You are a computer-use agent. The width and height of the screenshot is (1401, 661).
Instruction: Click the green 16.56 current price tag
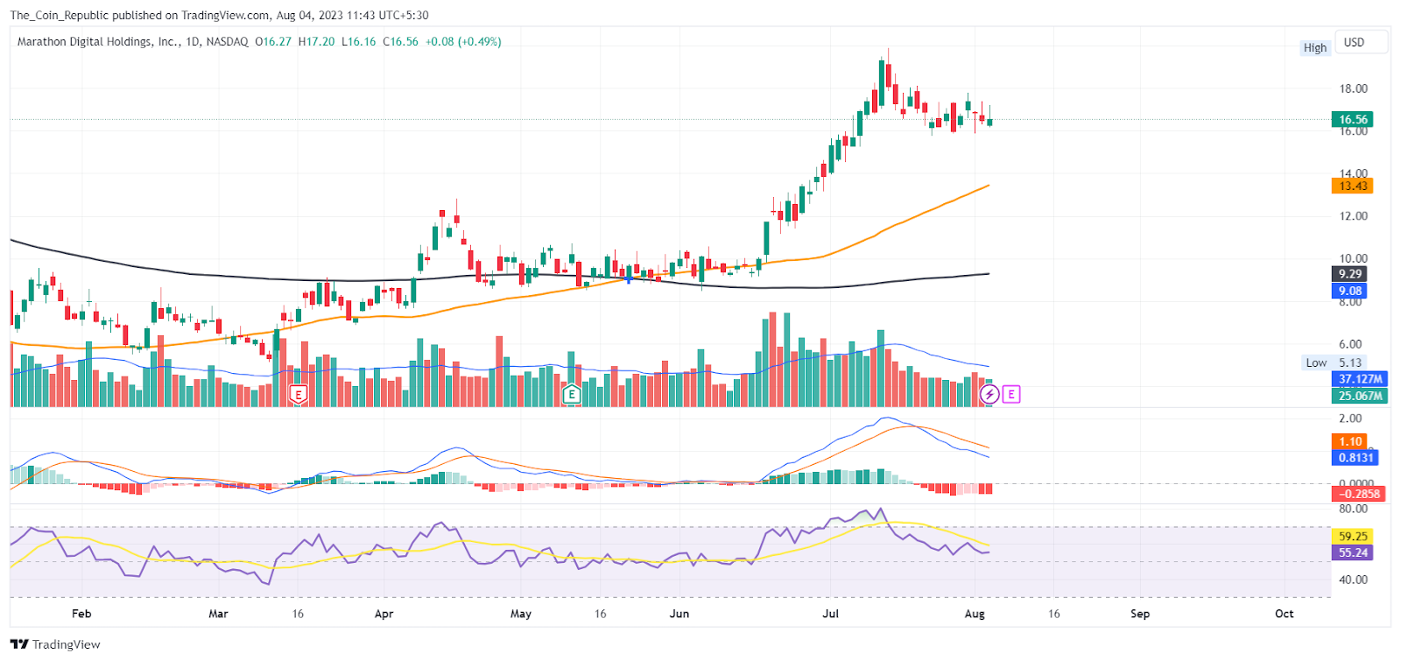point(1352,119)
